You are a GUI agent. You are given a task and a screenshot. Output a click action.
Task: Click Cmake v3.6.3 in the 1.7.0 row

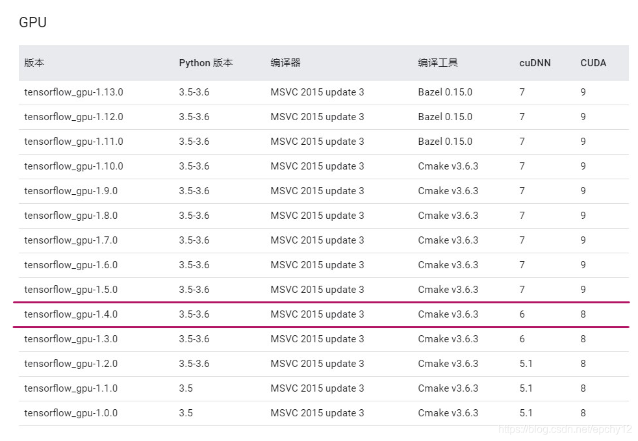pos(448,240)
